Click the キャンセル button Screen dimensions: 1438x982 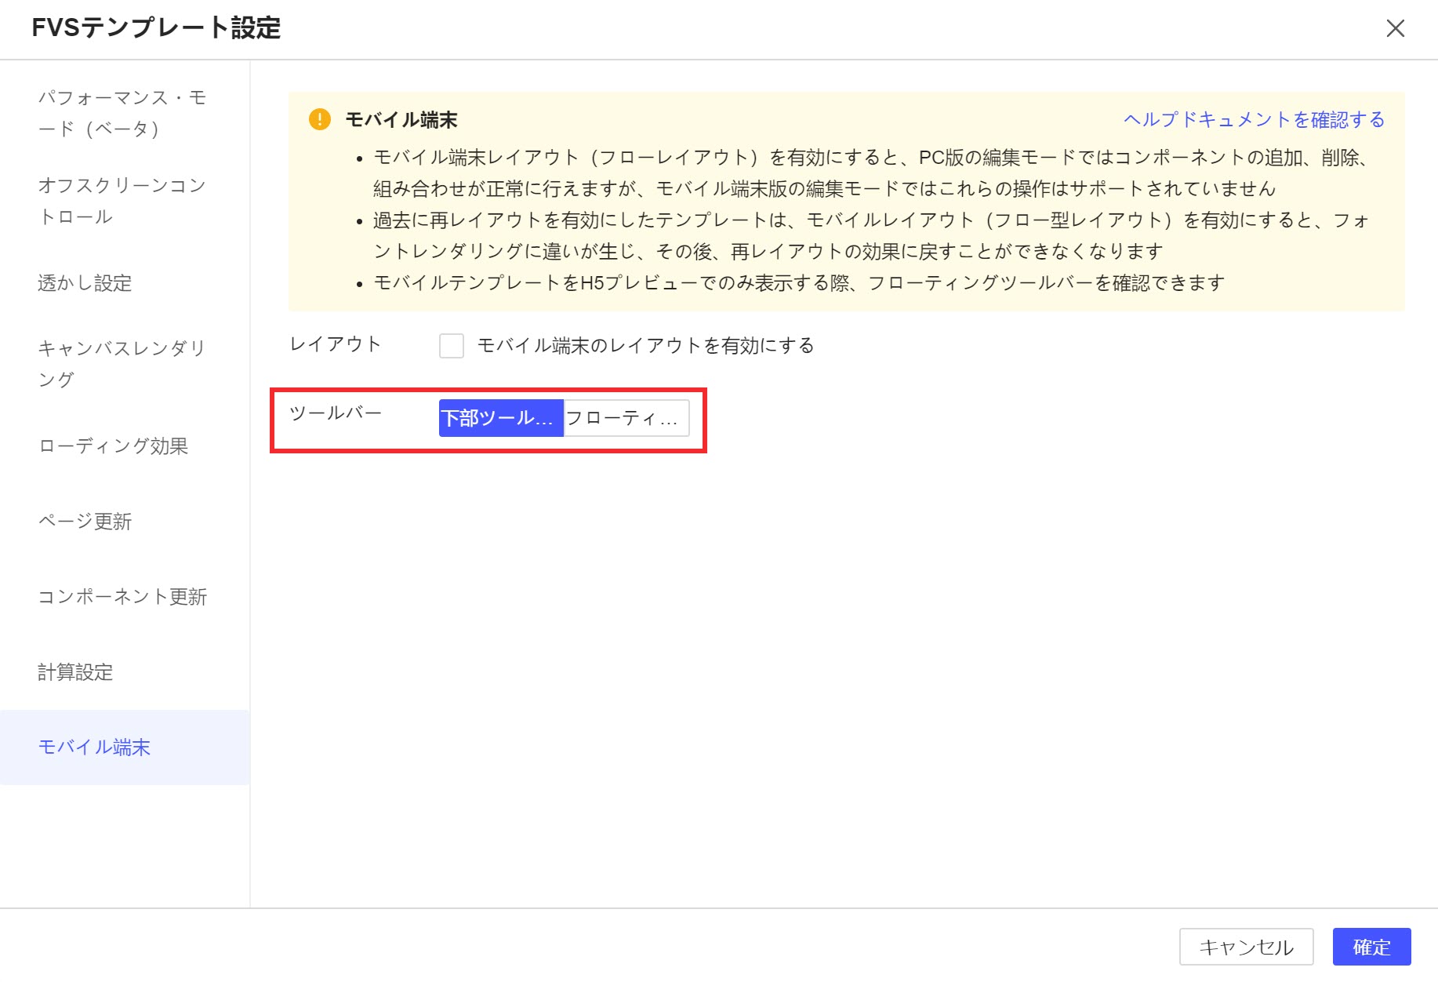tap(1246, 947)
